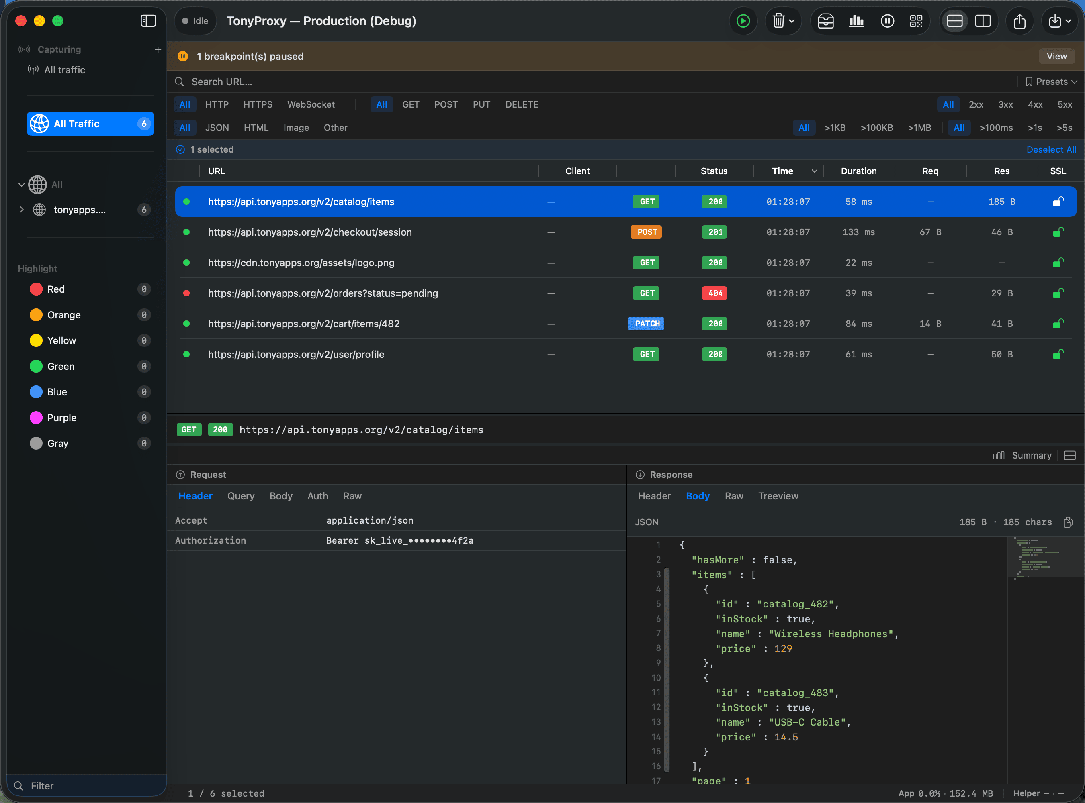Click the sidebar Filter field
1085x803 pixels.
88,785
